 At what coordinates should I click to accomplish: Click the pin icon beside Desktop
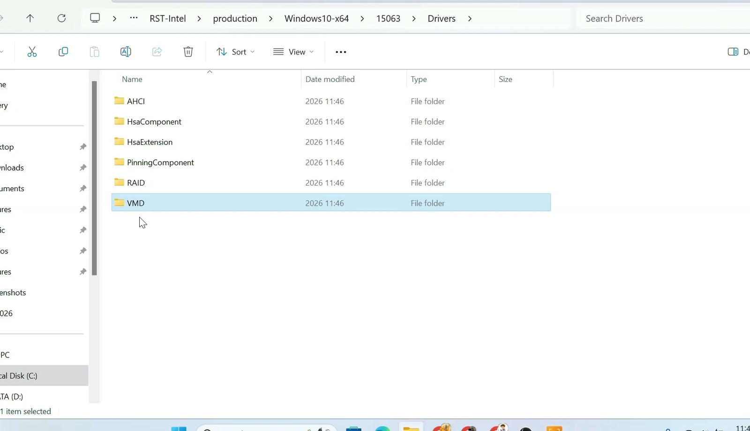[x=83, y=147]
